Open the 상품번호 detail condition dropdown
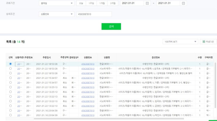The image size is (217, 121). tap(57, 14)
